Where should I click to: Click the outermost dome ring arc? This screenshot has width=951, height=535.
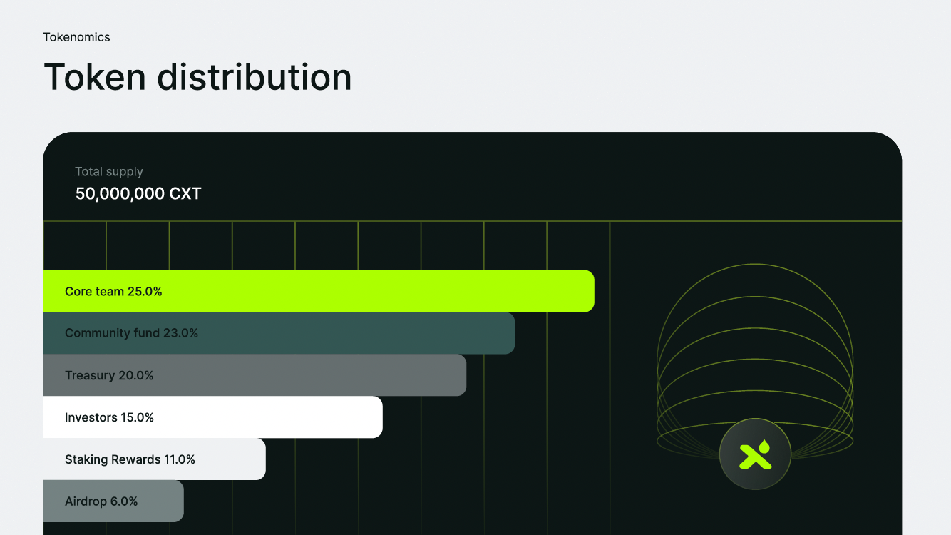(755, 265)
